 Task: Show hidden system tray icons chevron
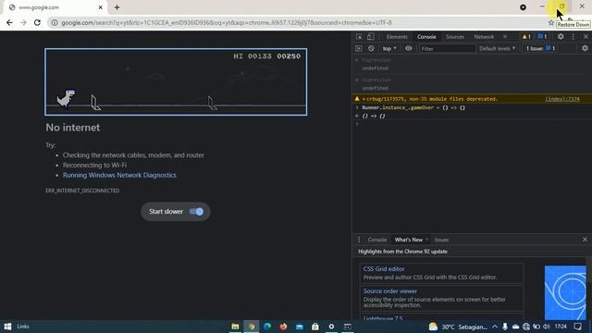(495, 327)
